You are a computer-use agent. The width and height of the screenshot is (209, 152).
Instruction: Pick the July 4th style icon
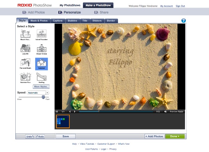[25, 48]
